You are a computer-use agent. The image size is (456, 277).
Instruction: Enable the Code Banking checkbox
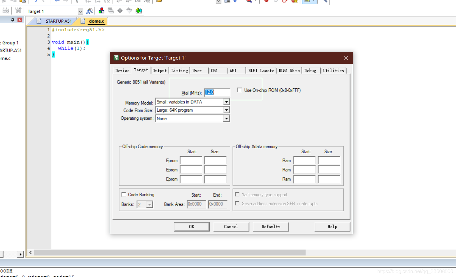click(x=124, y=194)
